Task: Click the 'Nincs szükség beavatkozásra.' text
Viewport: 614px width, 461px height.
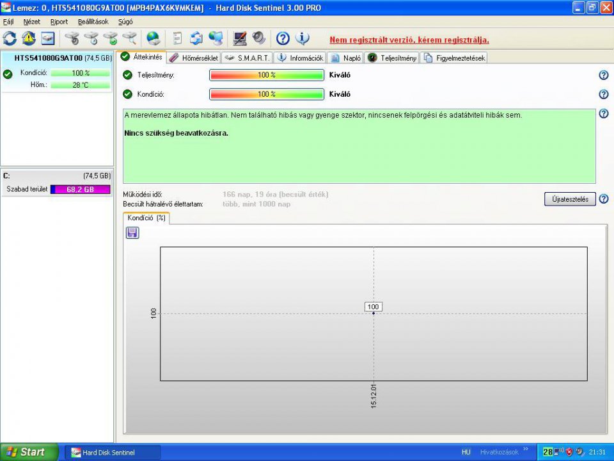Action: click(177, 133)
